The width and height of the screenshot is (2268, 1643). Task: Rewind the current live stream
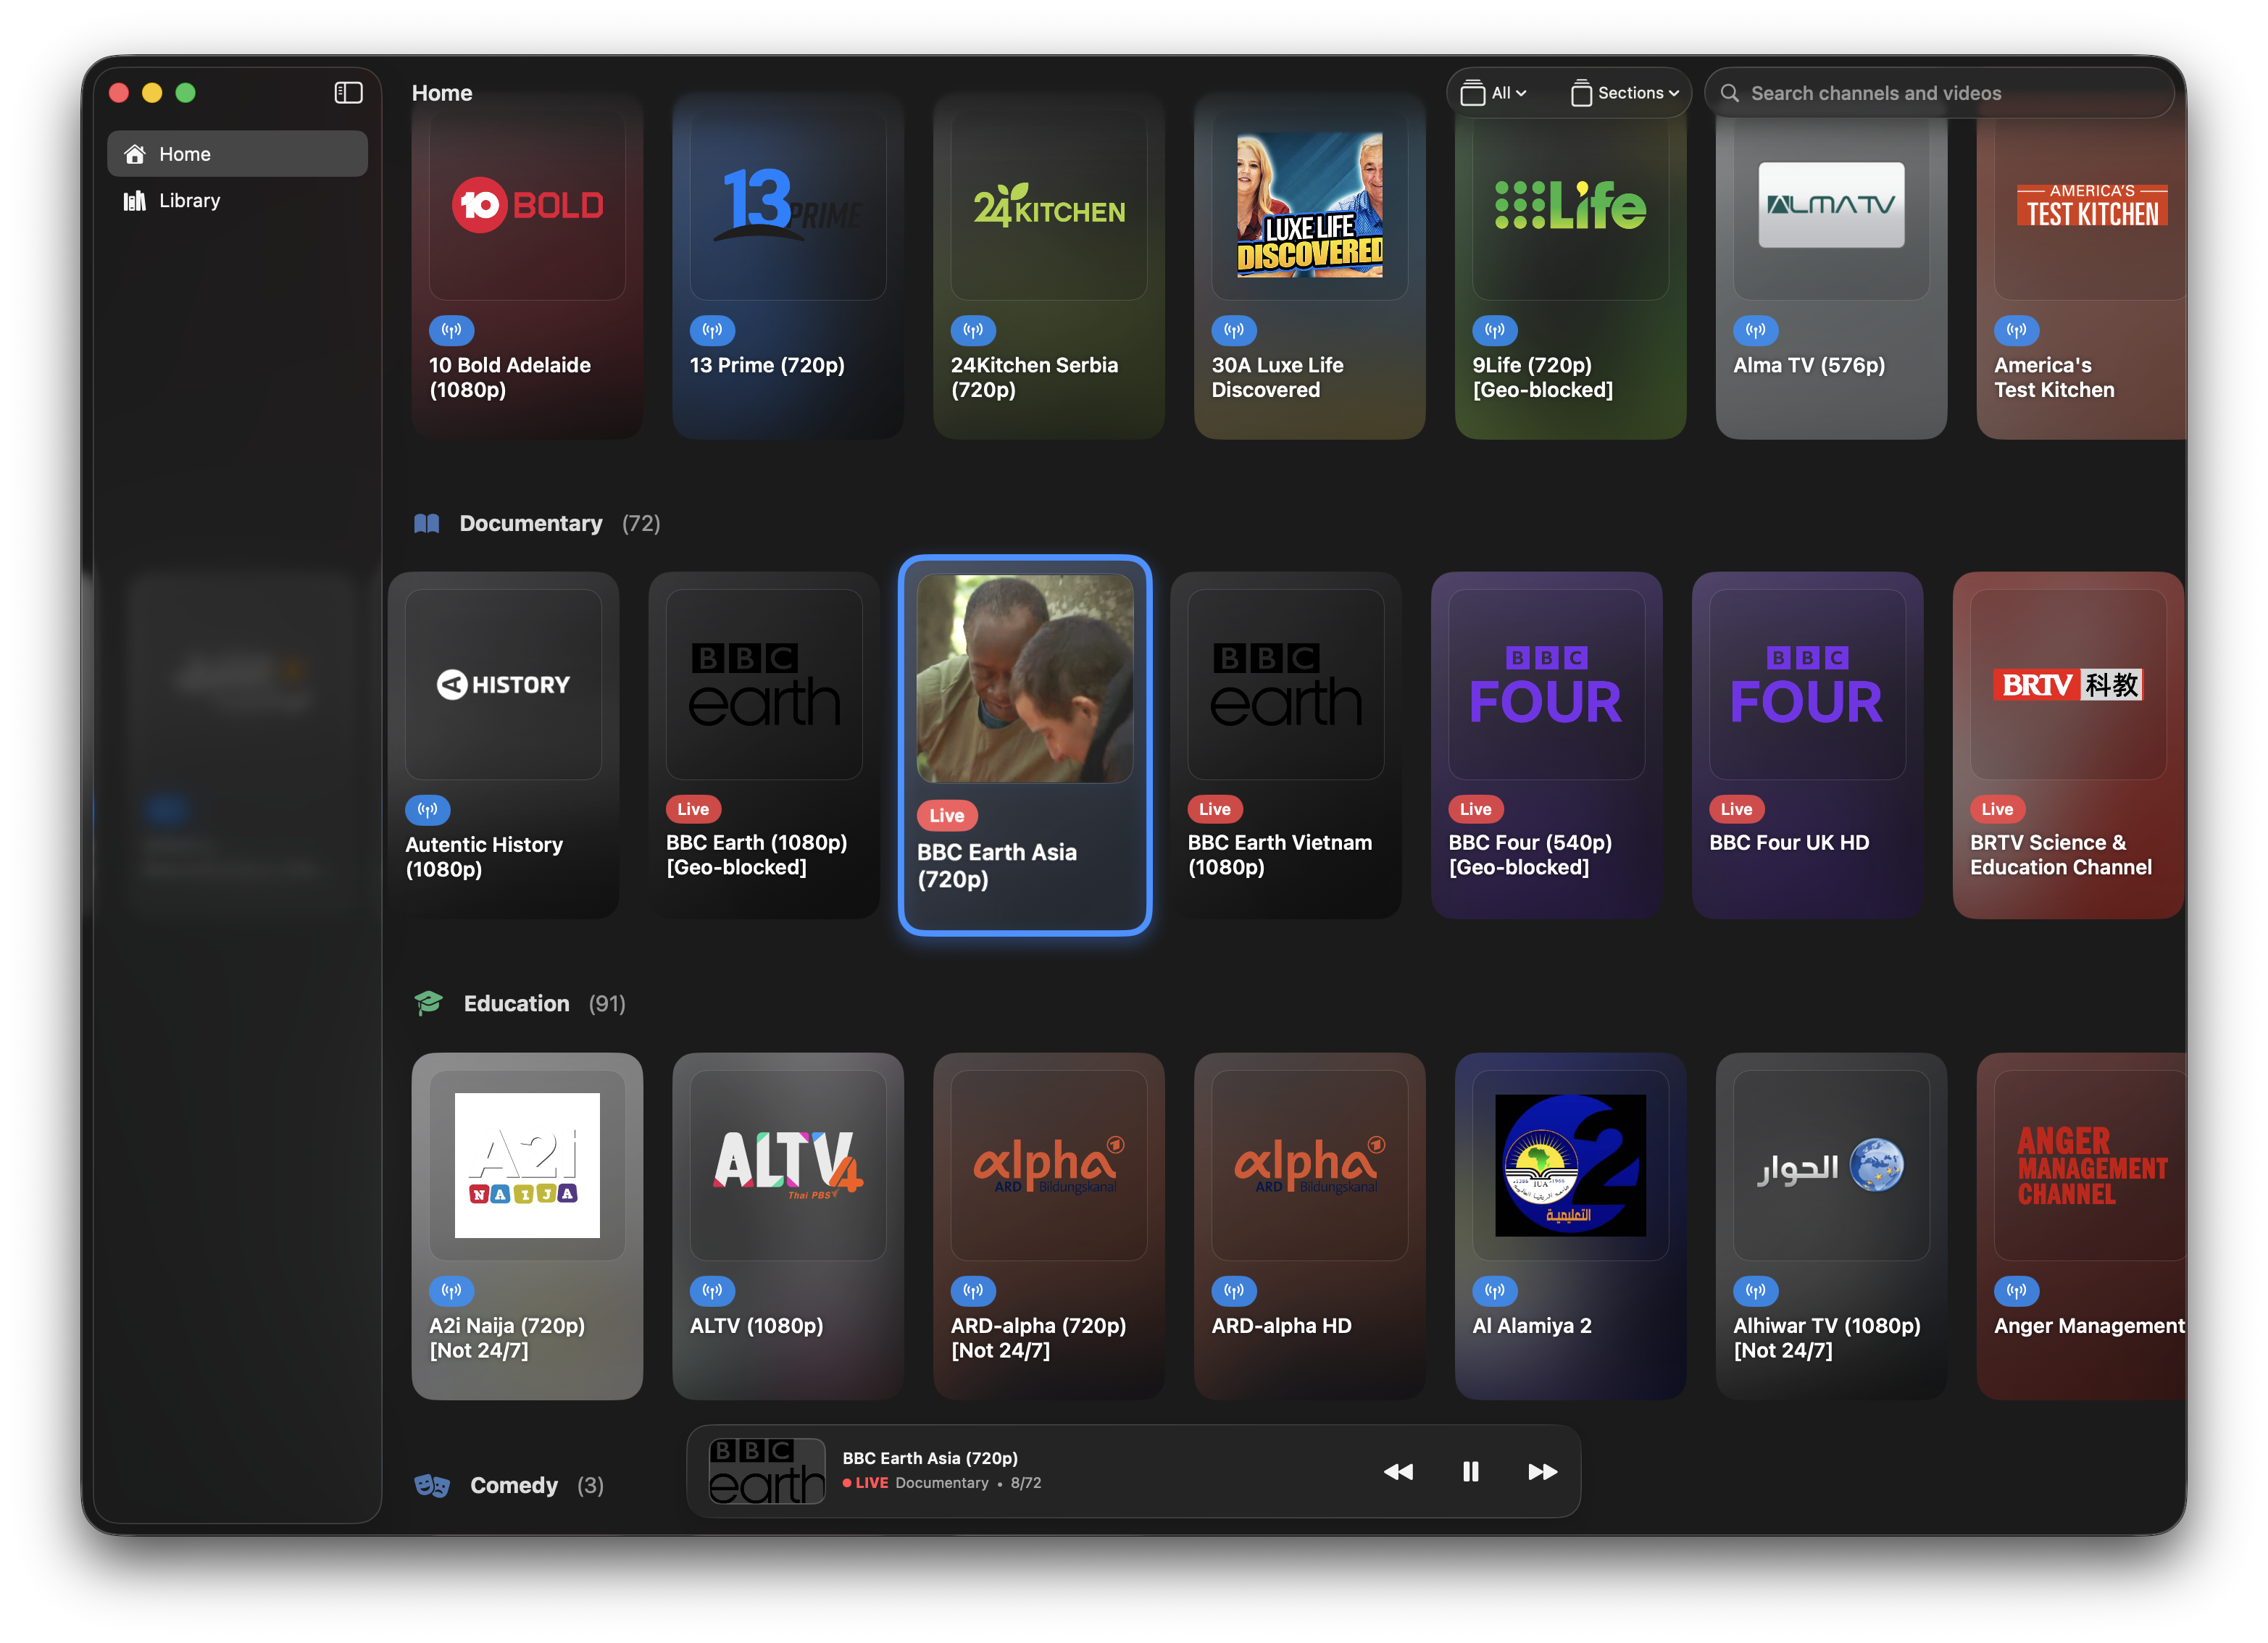point(1398,1471)
